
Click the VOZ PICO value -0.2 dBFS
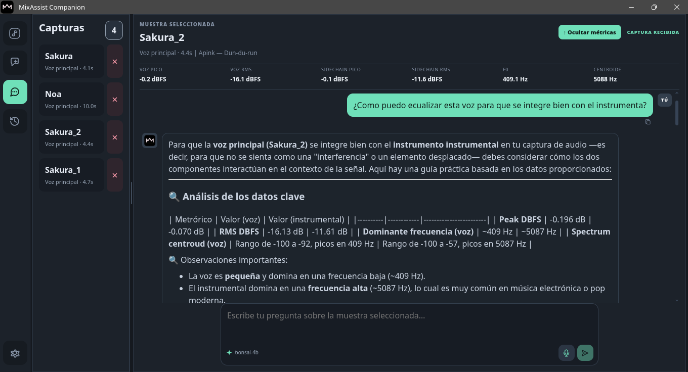(153, 79)
